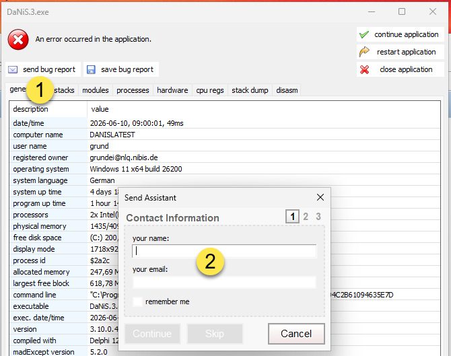The height and width of the screenshot is (356, 451).
Task: Cancel the Send Assistant dialog
Action: [x=296, y=334]
